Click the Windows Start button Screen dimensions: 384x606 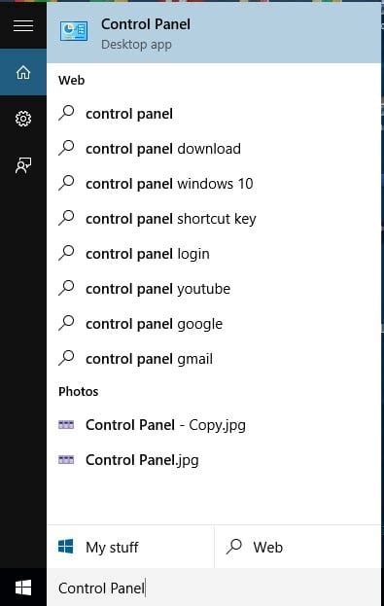(23, 588)
